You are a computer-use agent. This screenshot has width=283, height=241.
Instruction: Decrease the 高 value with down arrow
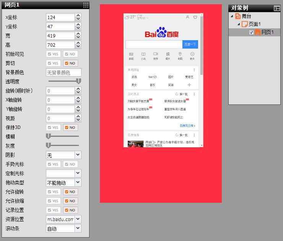(x=78, y=47)
